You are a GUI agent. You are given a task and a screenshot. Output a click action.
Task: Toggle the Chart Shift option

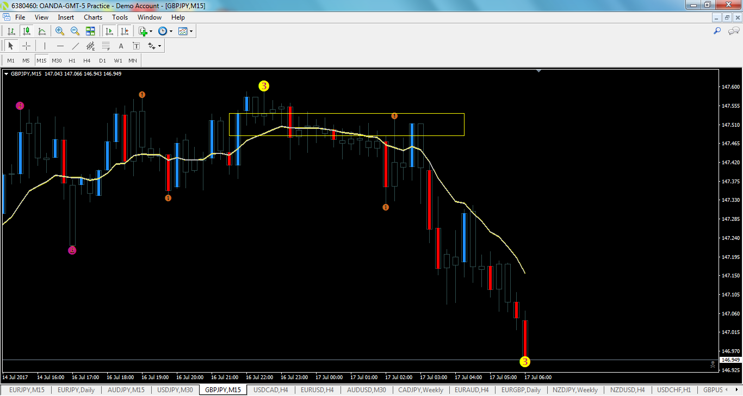point(123,31)
